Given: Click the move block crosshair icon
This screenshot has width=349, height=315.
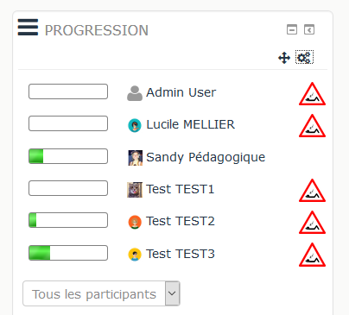Looking at the screenshot, I should click(x=284, y=58).
